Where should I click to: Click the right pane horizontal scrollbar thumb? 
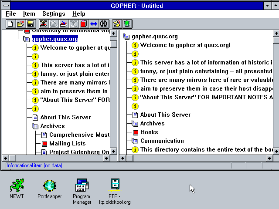[130, 158]
